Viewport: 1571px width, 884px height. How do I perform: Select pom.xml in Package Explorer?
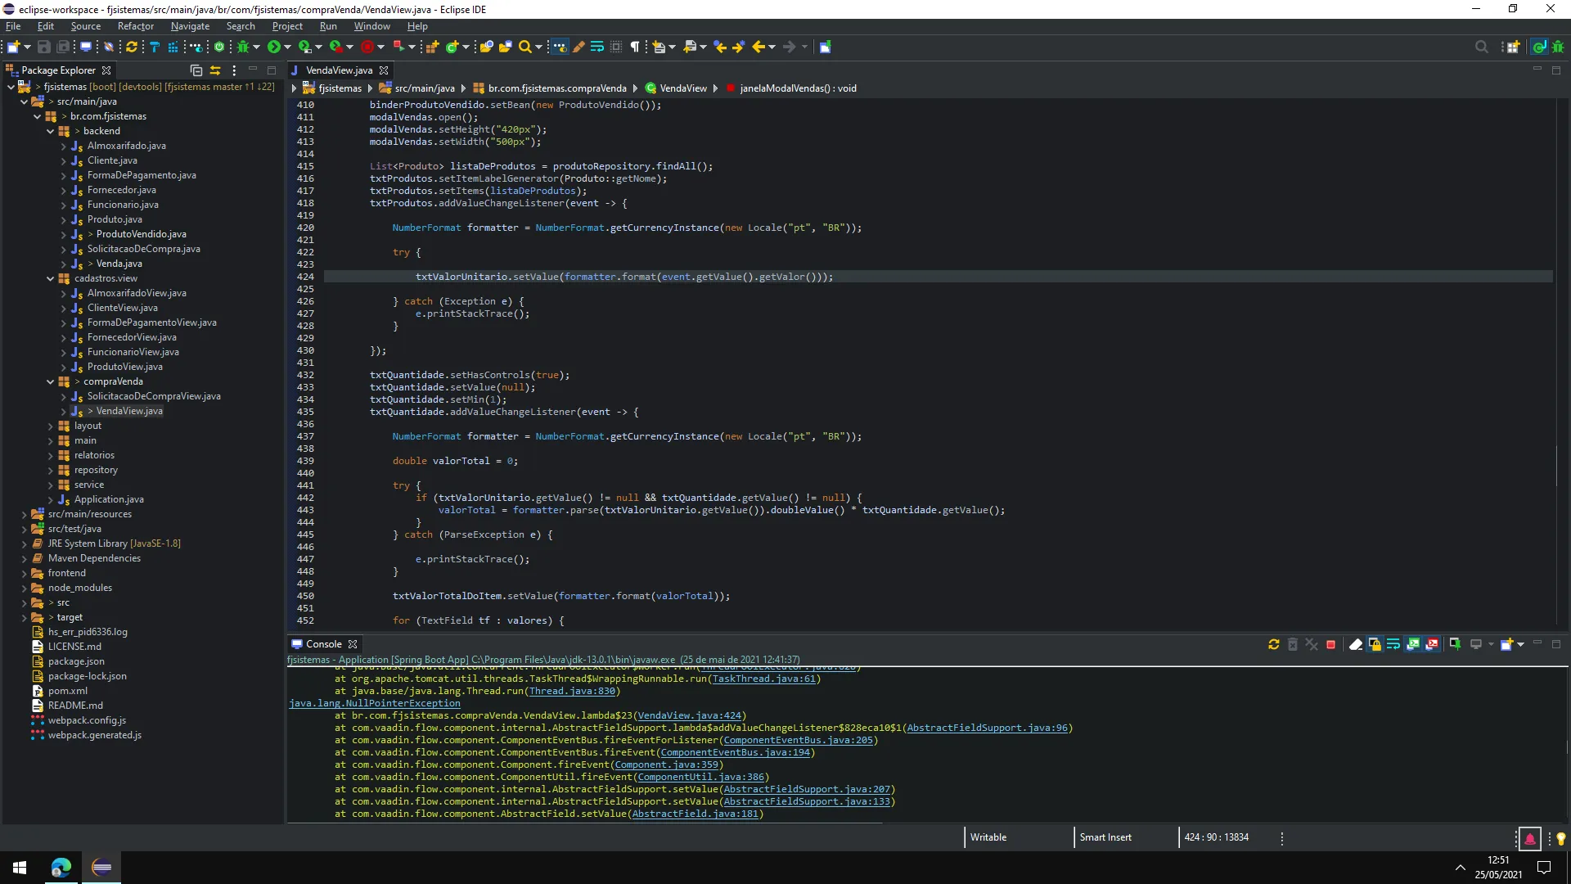pos(67,691)
